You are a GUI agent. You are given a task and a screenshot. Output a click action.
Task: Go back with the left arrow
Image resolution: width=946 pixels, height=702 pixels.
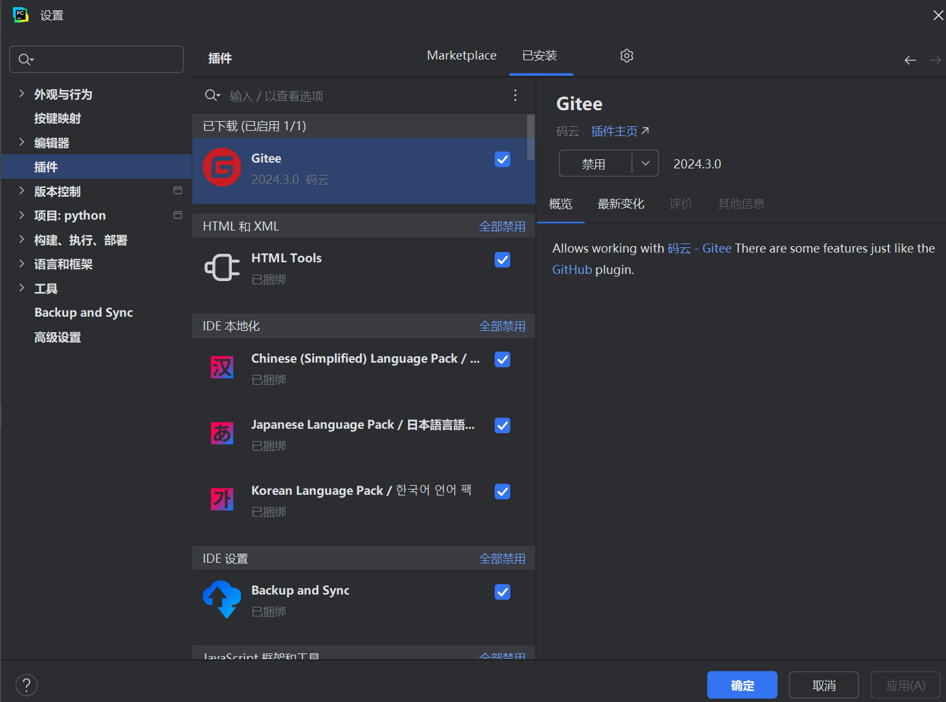coord(910,60)
